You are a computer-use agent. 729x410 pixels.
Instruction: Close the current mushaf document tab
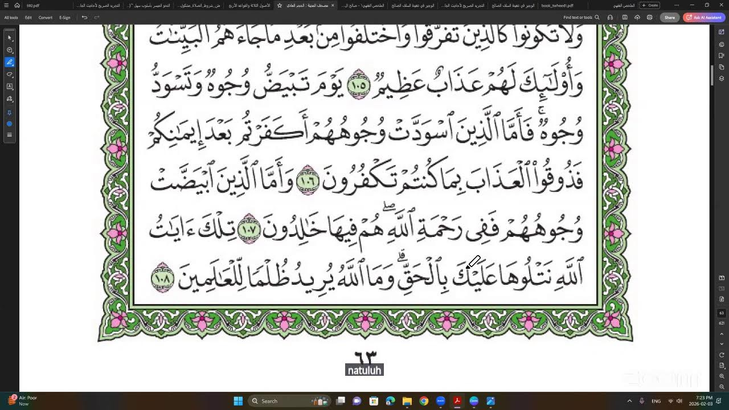[333, 5]
